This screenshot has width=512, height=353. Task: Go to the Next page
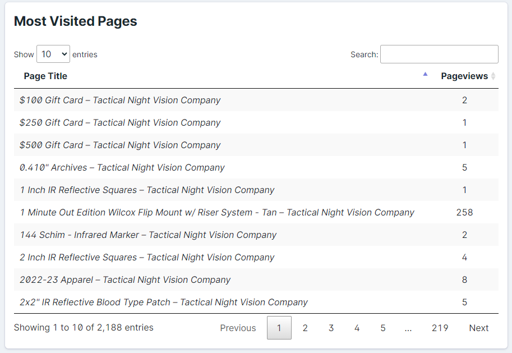pos(479,328)
